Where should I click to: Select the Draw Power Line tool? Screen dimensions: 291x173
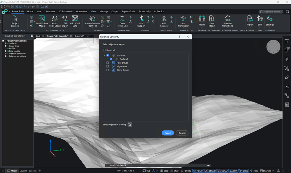click(x=122, y=19)
